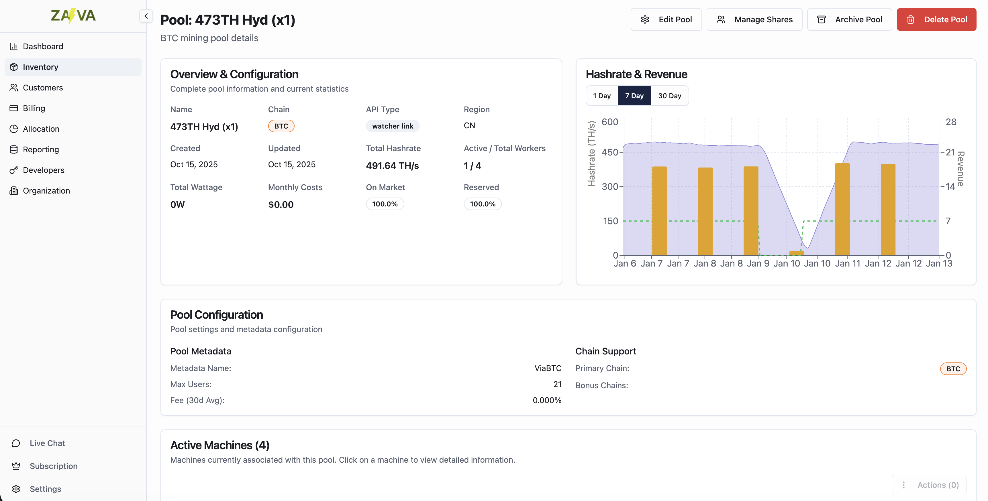Select the Reporting database icon
Viewport: 988px width, 501px height.
14,149
